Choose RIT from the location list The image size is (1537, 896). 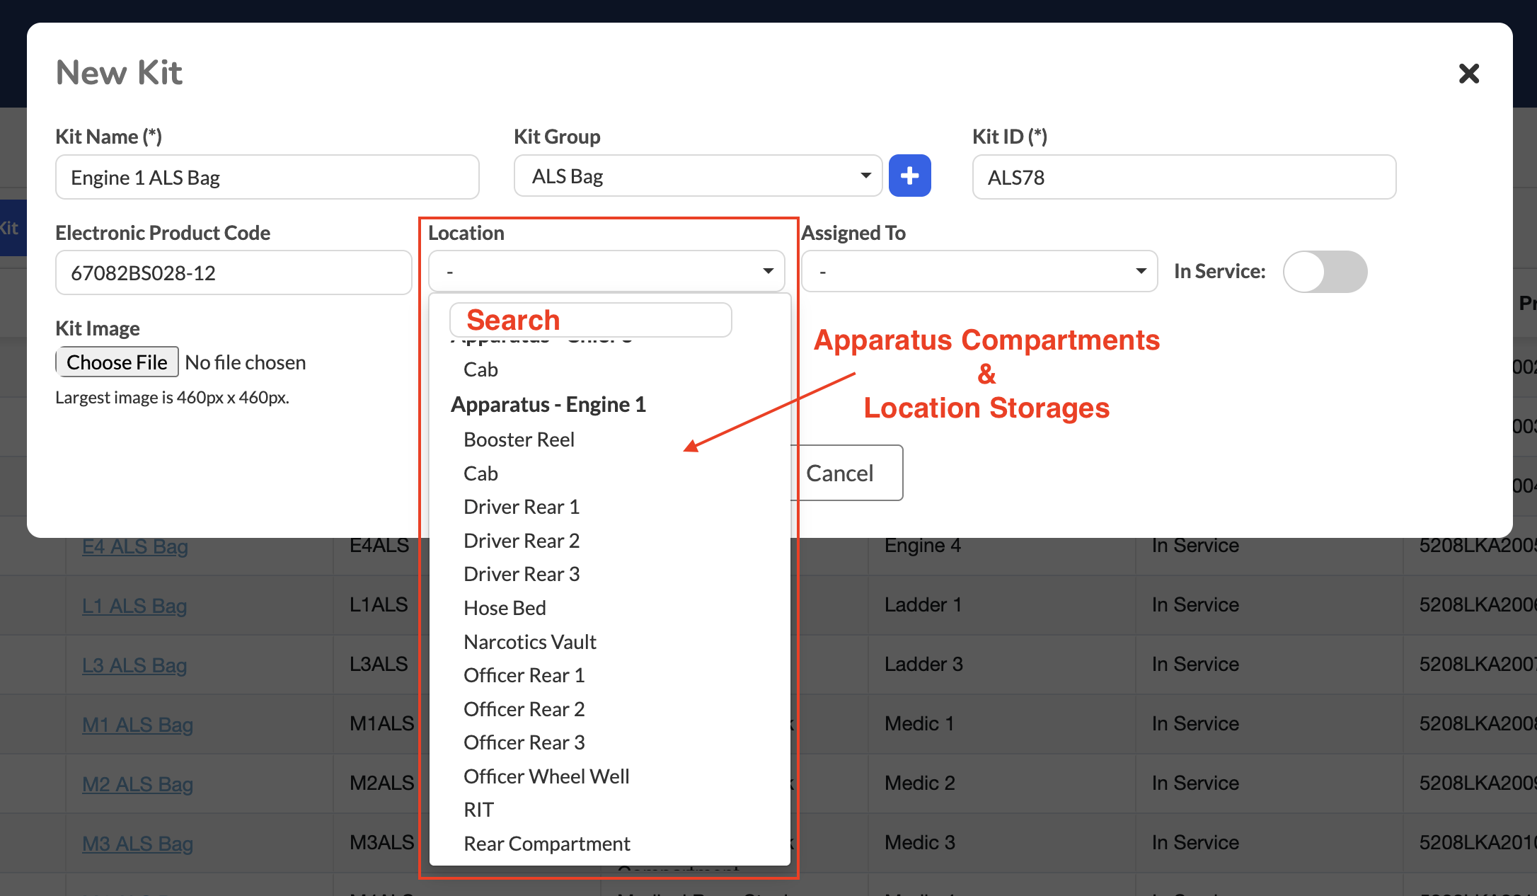click(479, 810)
